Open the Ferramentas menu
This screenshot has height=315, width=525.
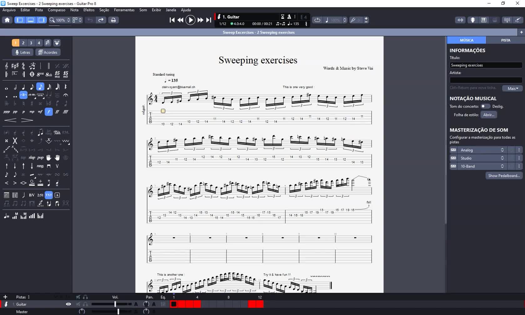pos(124,10)
